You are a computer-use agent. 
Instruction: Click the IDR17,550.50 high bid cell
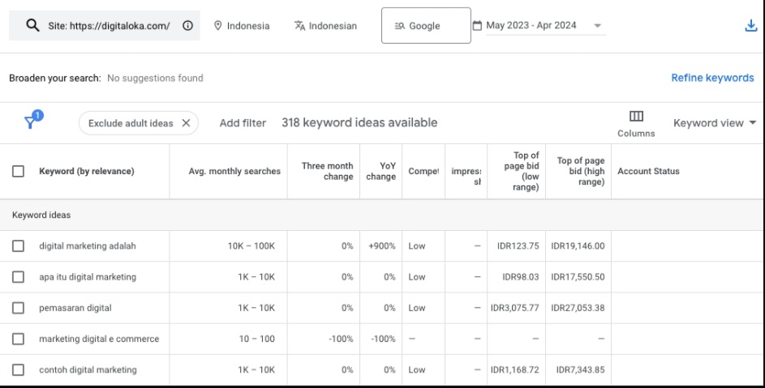578,277
